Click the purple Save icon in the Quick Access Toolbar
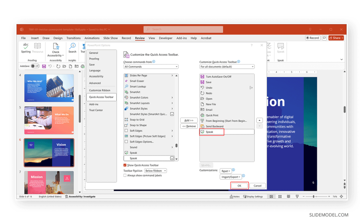The width and height of the screenshot is (363, 224). [44, 66]
